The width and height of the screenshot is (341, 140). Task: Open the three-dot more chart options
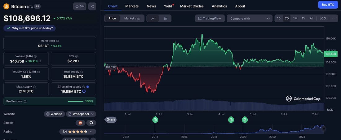[x=334, y=19]
